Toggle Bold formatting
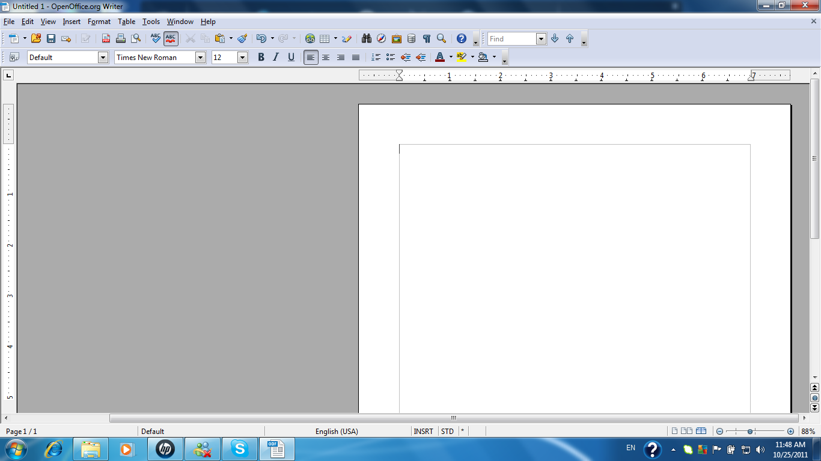 [261, 57]
